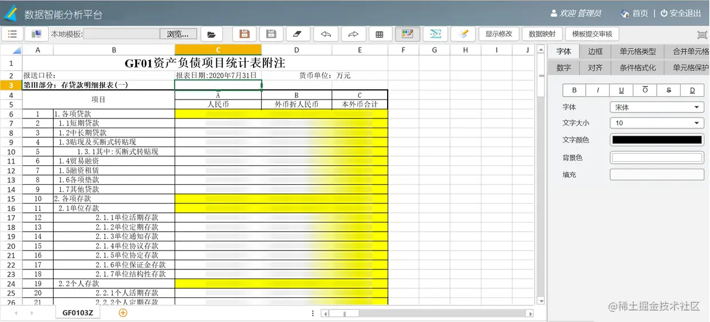Toggle italic I formatting button
This screenshot has width=710, height=322.
pyautogui.click(x=598, y=90)
